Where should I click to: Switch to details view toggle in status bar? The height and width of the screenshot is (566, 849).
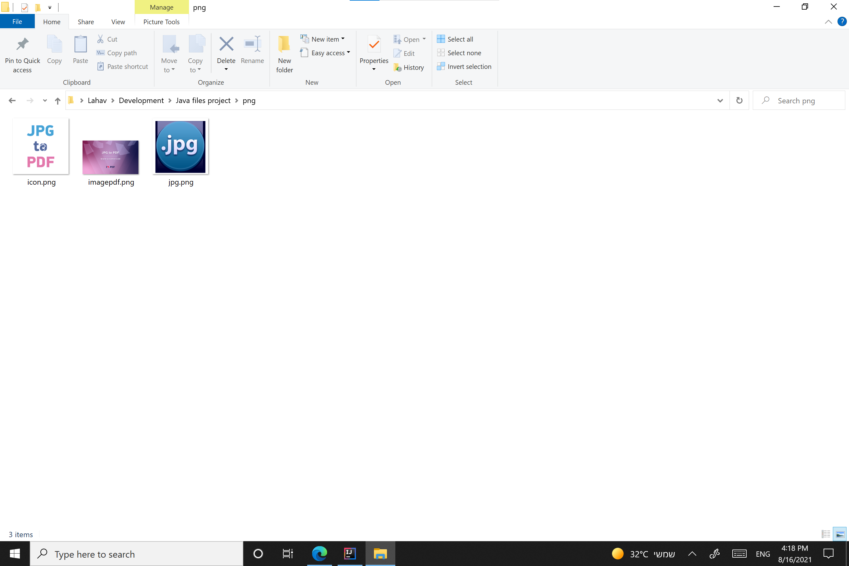(x=825, y=534)
